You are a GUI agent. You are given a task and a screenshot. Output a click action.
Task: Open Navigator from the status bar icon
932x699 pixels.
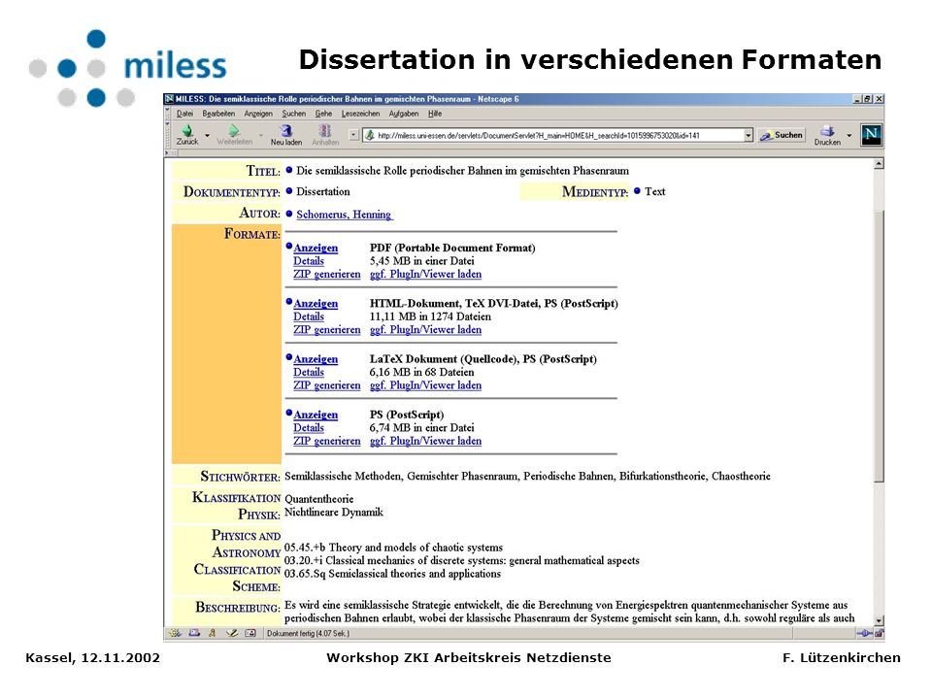tap(174, 633)
